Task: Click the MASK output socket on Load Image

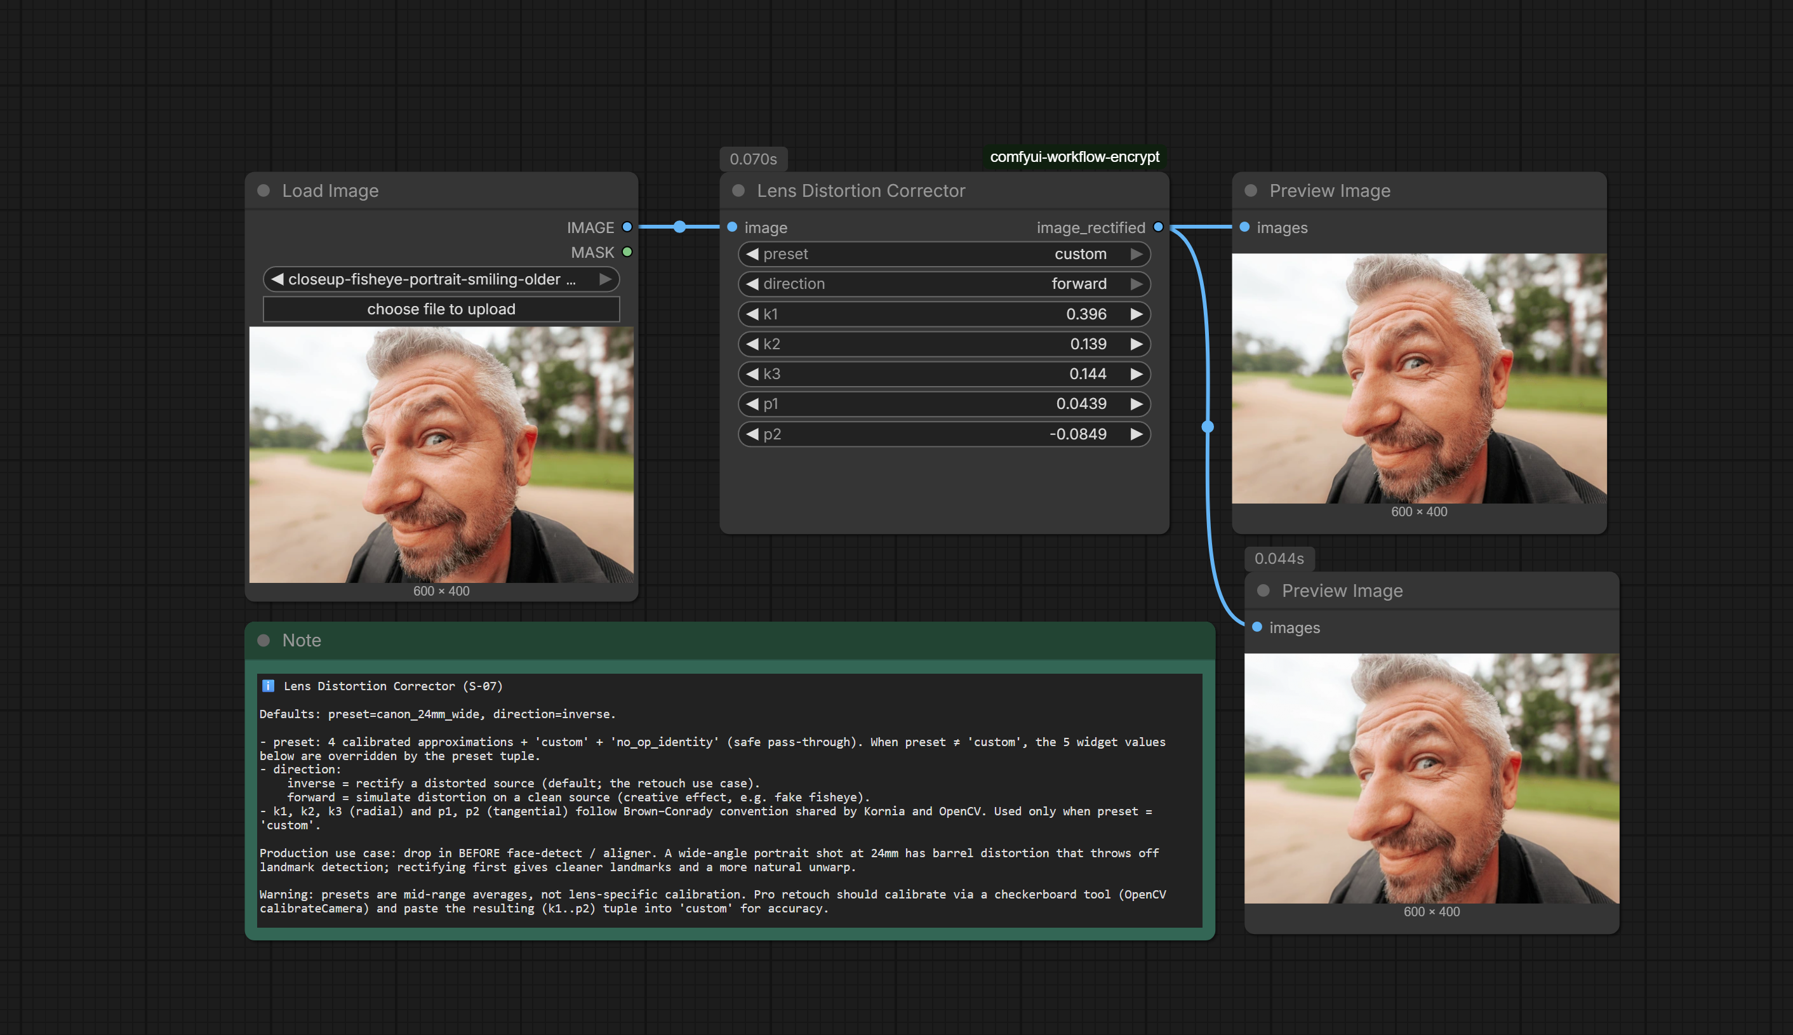Action: pos(627,251)
